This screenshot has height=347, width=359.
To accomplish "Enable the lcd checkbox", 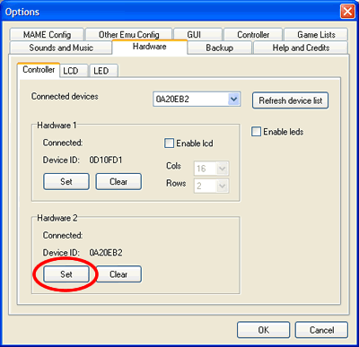I will pyautogui.click(x=169, y=143).
